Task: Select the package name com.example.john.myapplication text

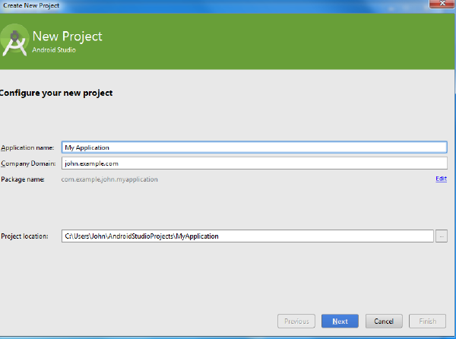Action: (109, 179)
